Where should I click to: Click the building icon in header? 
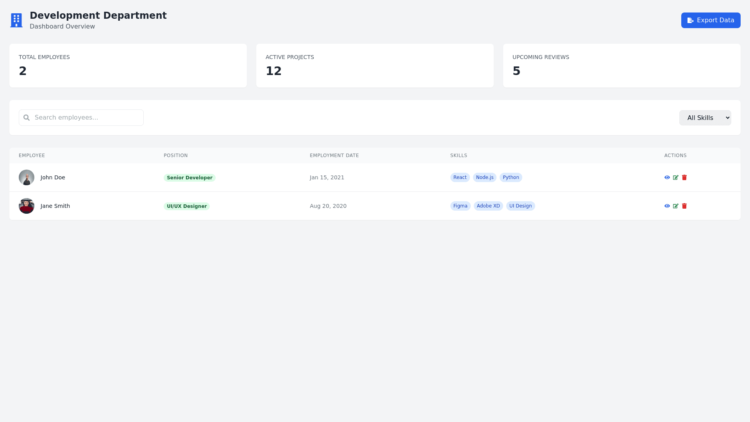[x=16, y=20]
